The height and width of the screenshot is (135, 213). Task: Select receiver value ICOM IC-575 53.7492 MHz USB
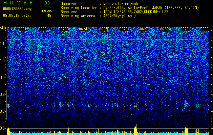click(136, 12)
